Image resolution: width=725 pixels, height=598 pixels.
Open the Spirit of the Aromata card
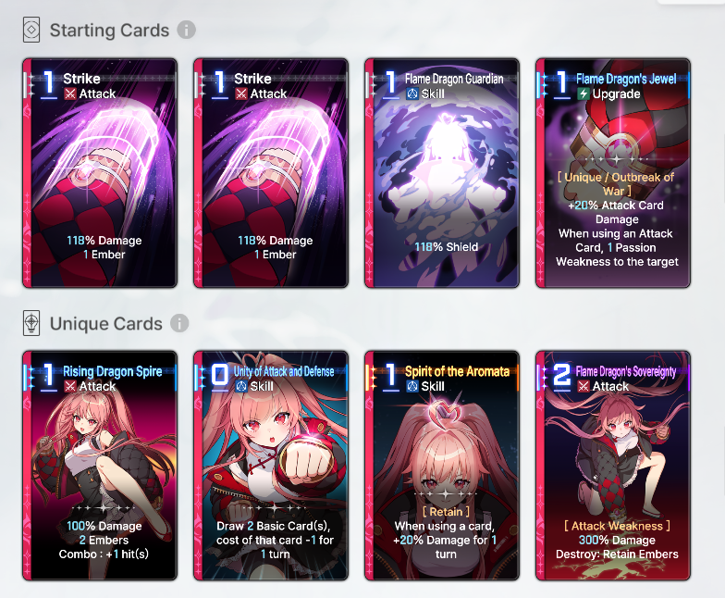point(442,466)
